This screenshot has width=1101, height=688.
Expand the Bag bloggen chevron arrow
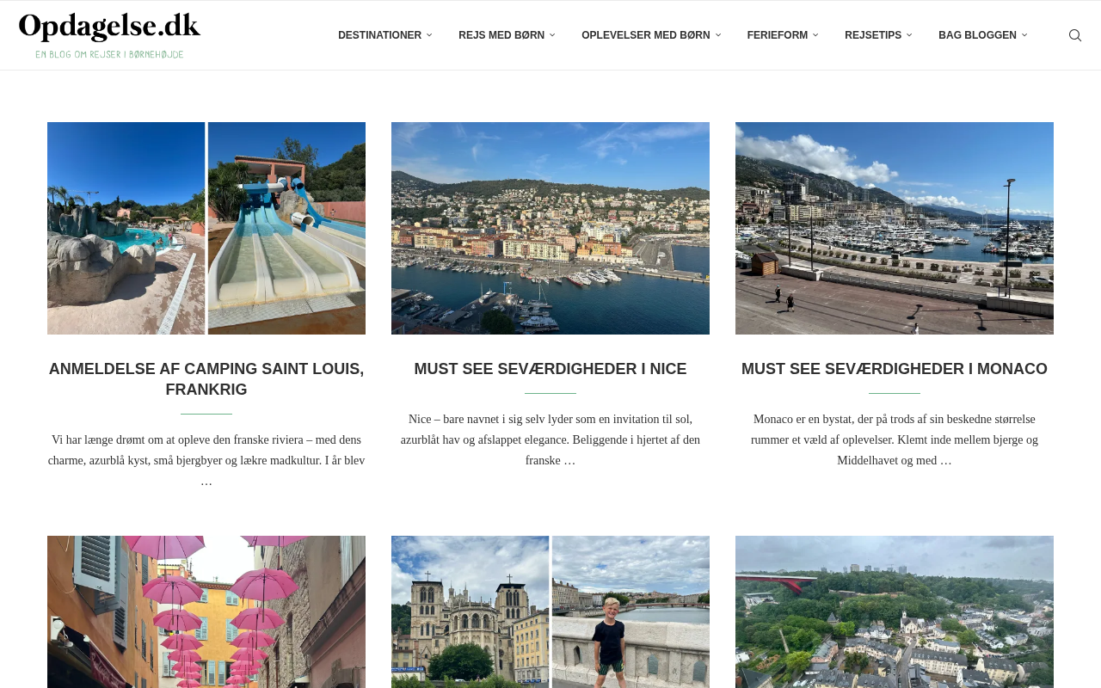[1024, 35]
